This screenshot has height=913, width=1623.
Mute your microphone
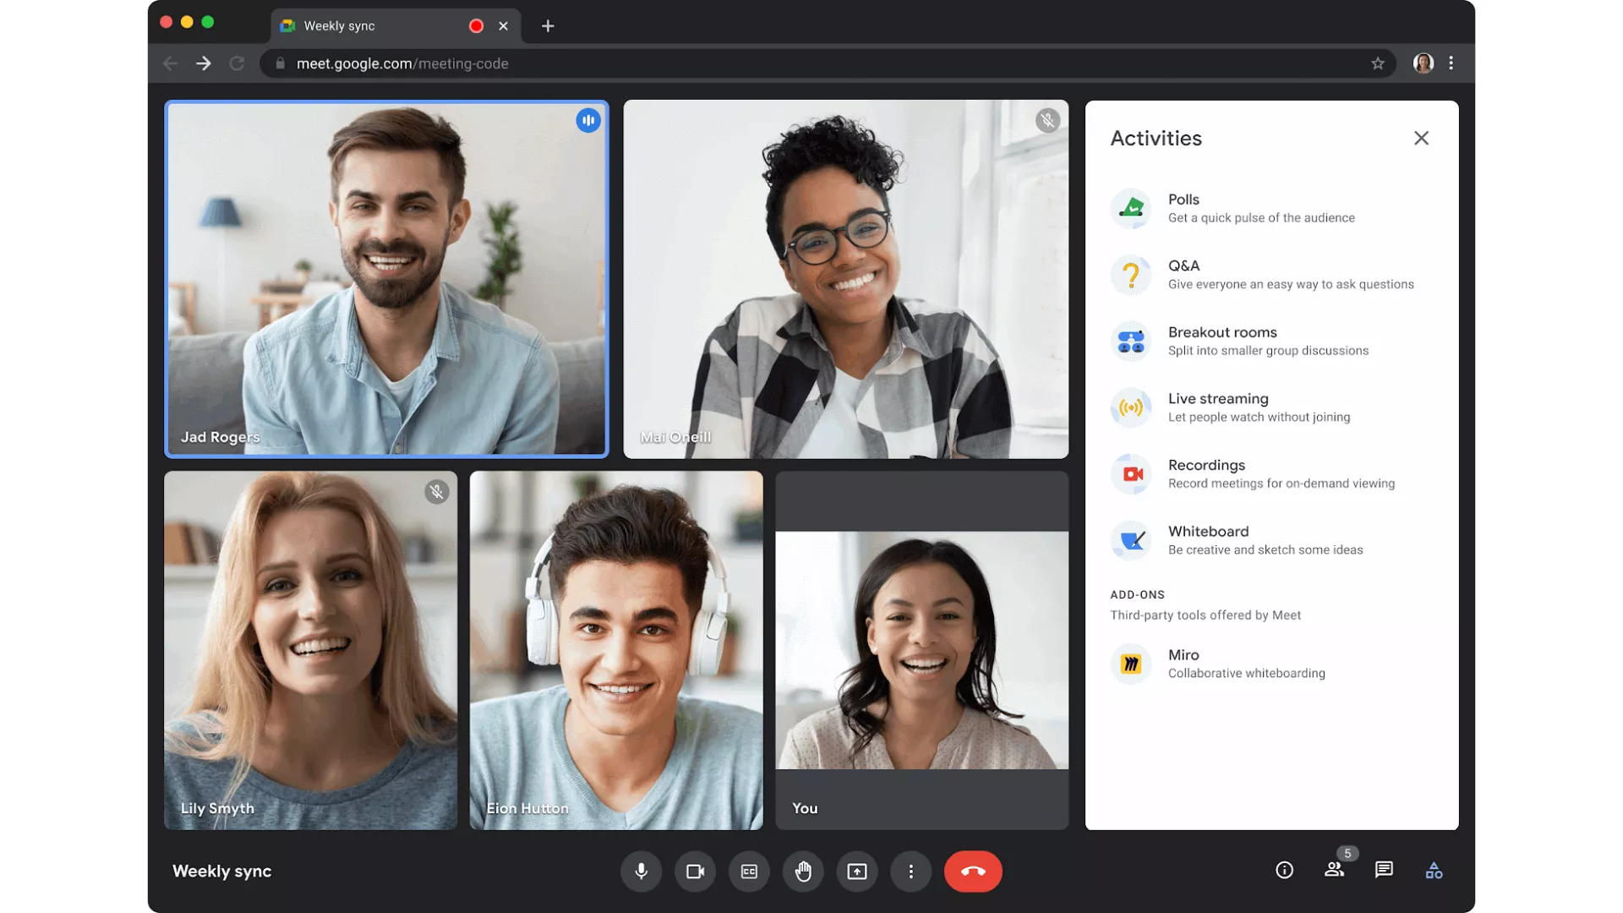(x=641, y=871)
